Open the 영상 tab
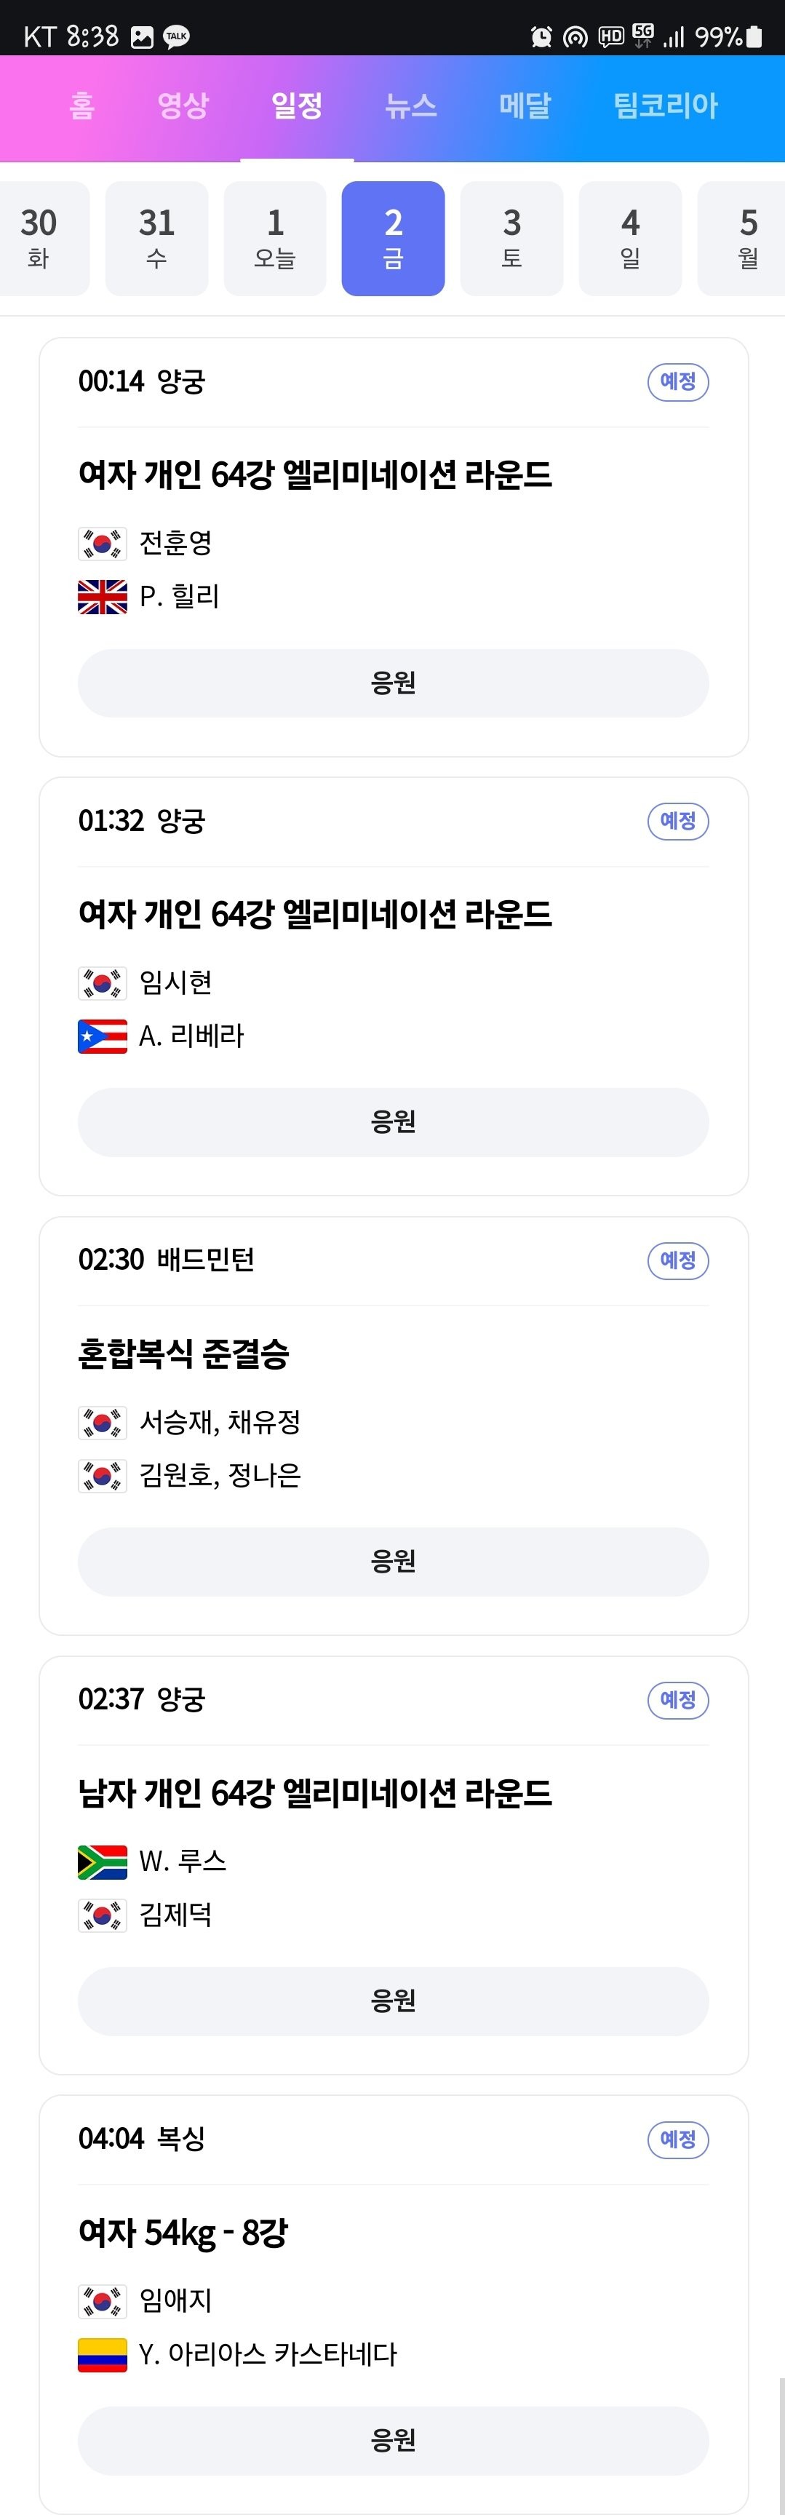Screen dimensions: 785x2515 [183, 106]
